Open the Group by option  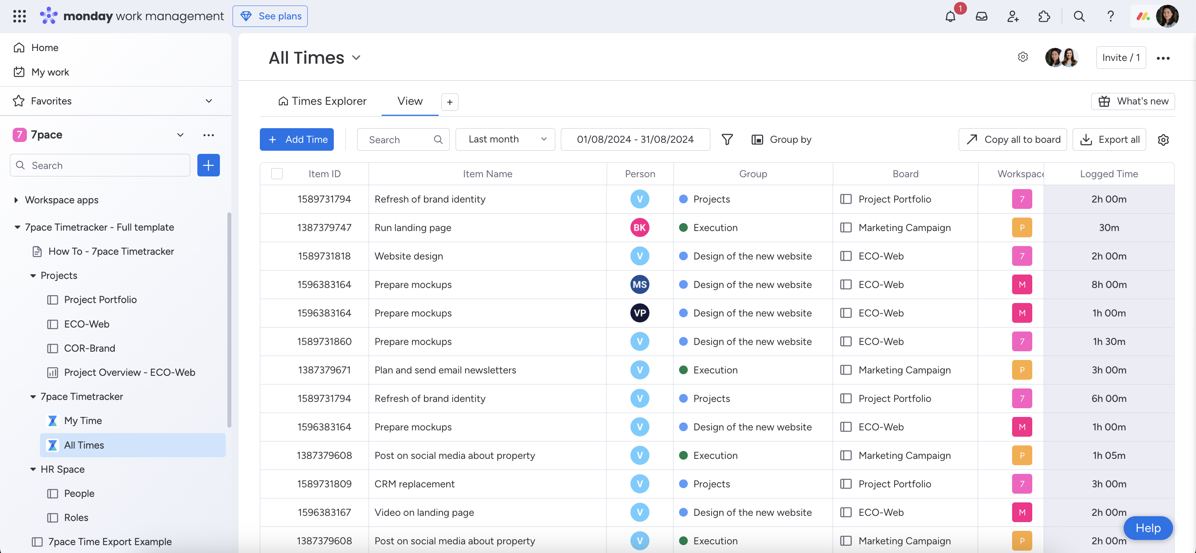click(782, 139)
